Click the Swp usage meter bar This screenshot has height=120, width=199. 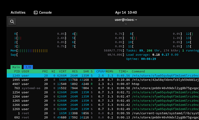click(x=67, y=55)
